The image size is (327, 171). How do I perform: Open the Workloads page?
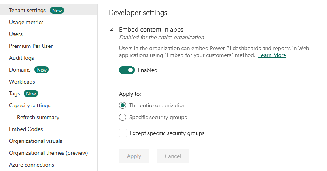click(x=22, y=82)
